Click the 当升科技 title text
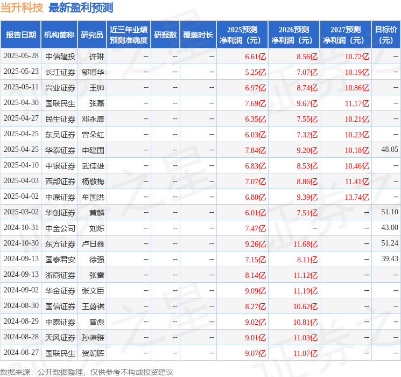 (22, 8)
